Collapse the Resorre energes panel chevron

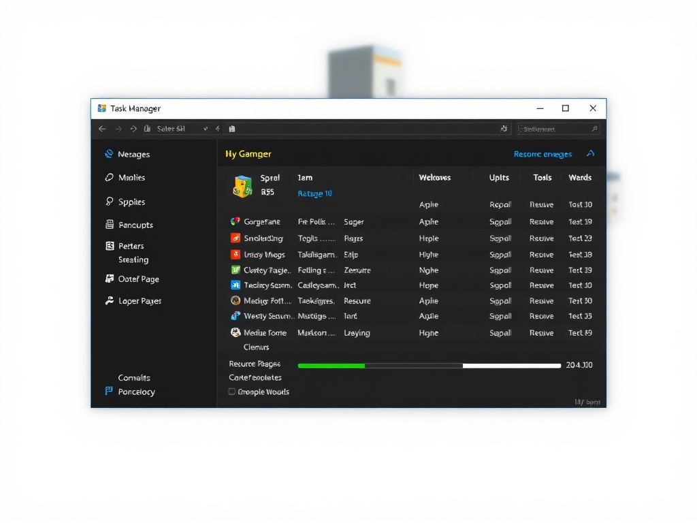pos(591,154)
